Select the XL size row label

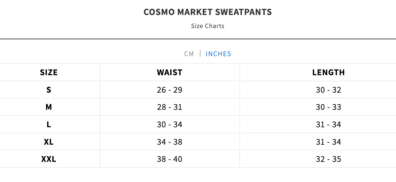(49, 142)
